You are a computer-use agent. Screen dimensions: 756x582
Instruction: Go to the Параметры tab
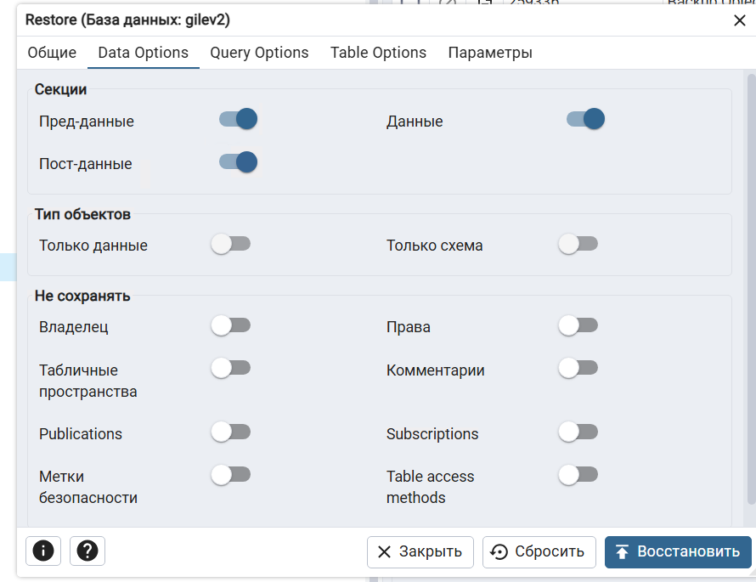click(x=490, y=53)
